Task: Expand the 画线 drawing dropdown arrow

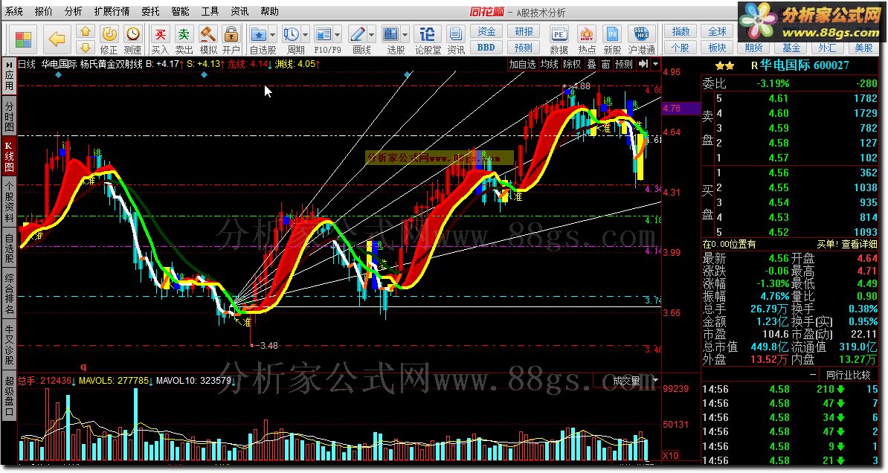Action: click(x=371, y=34)
